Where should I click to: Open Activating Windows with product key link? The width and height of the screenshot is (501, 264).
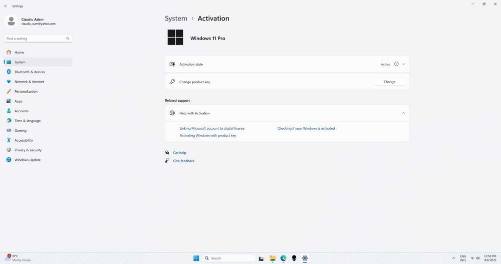coord(208,136)
